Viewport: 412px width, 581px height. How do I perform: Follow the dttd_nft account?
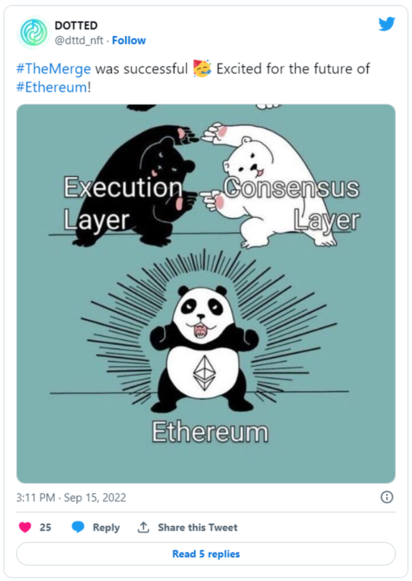point(129,41)
